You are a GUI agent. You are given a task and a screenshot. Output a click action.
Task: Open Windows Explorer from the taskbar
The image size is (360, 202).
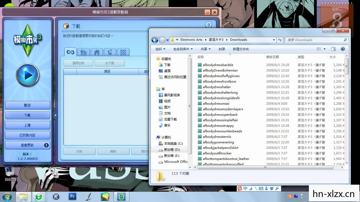(x=23, y=197)
